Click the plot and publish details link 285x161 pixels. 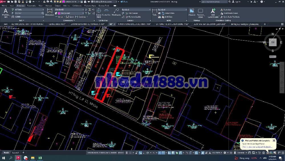click(257, 147)
